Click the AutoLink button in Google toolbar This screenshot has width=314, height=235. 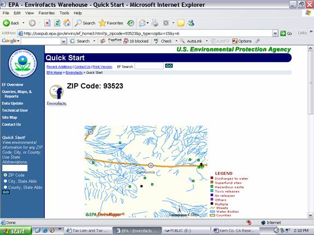(x=192, y=41)
